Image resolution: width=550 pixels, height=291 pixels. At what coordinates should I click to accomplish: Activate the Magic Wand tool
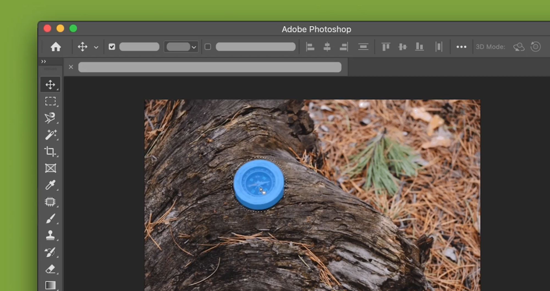click(x=50, y=135)
